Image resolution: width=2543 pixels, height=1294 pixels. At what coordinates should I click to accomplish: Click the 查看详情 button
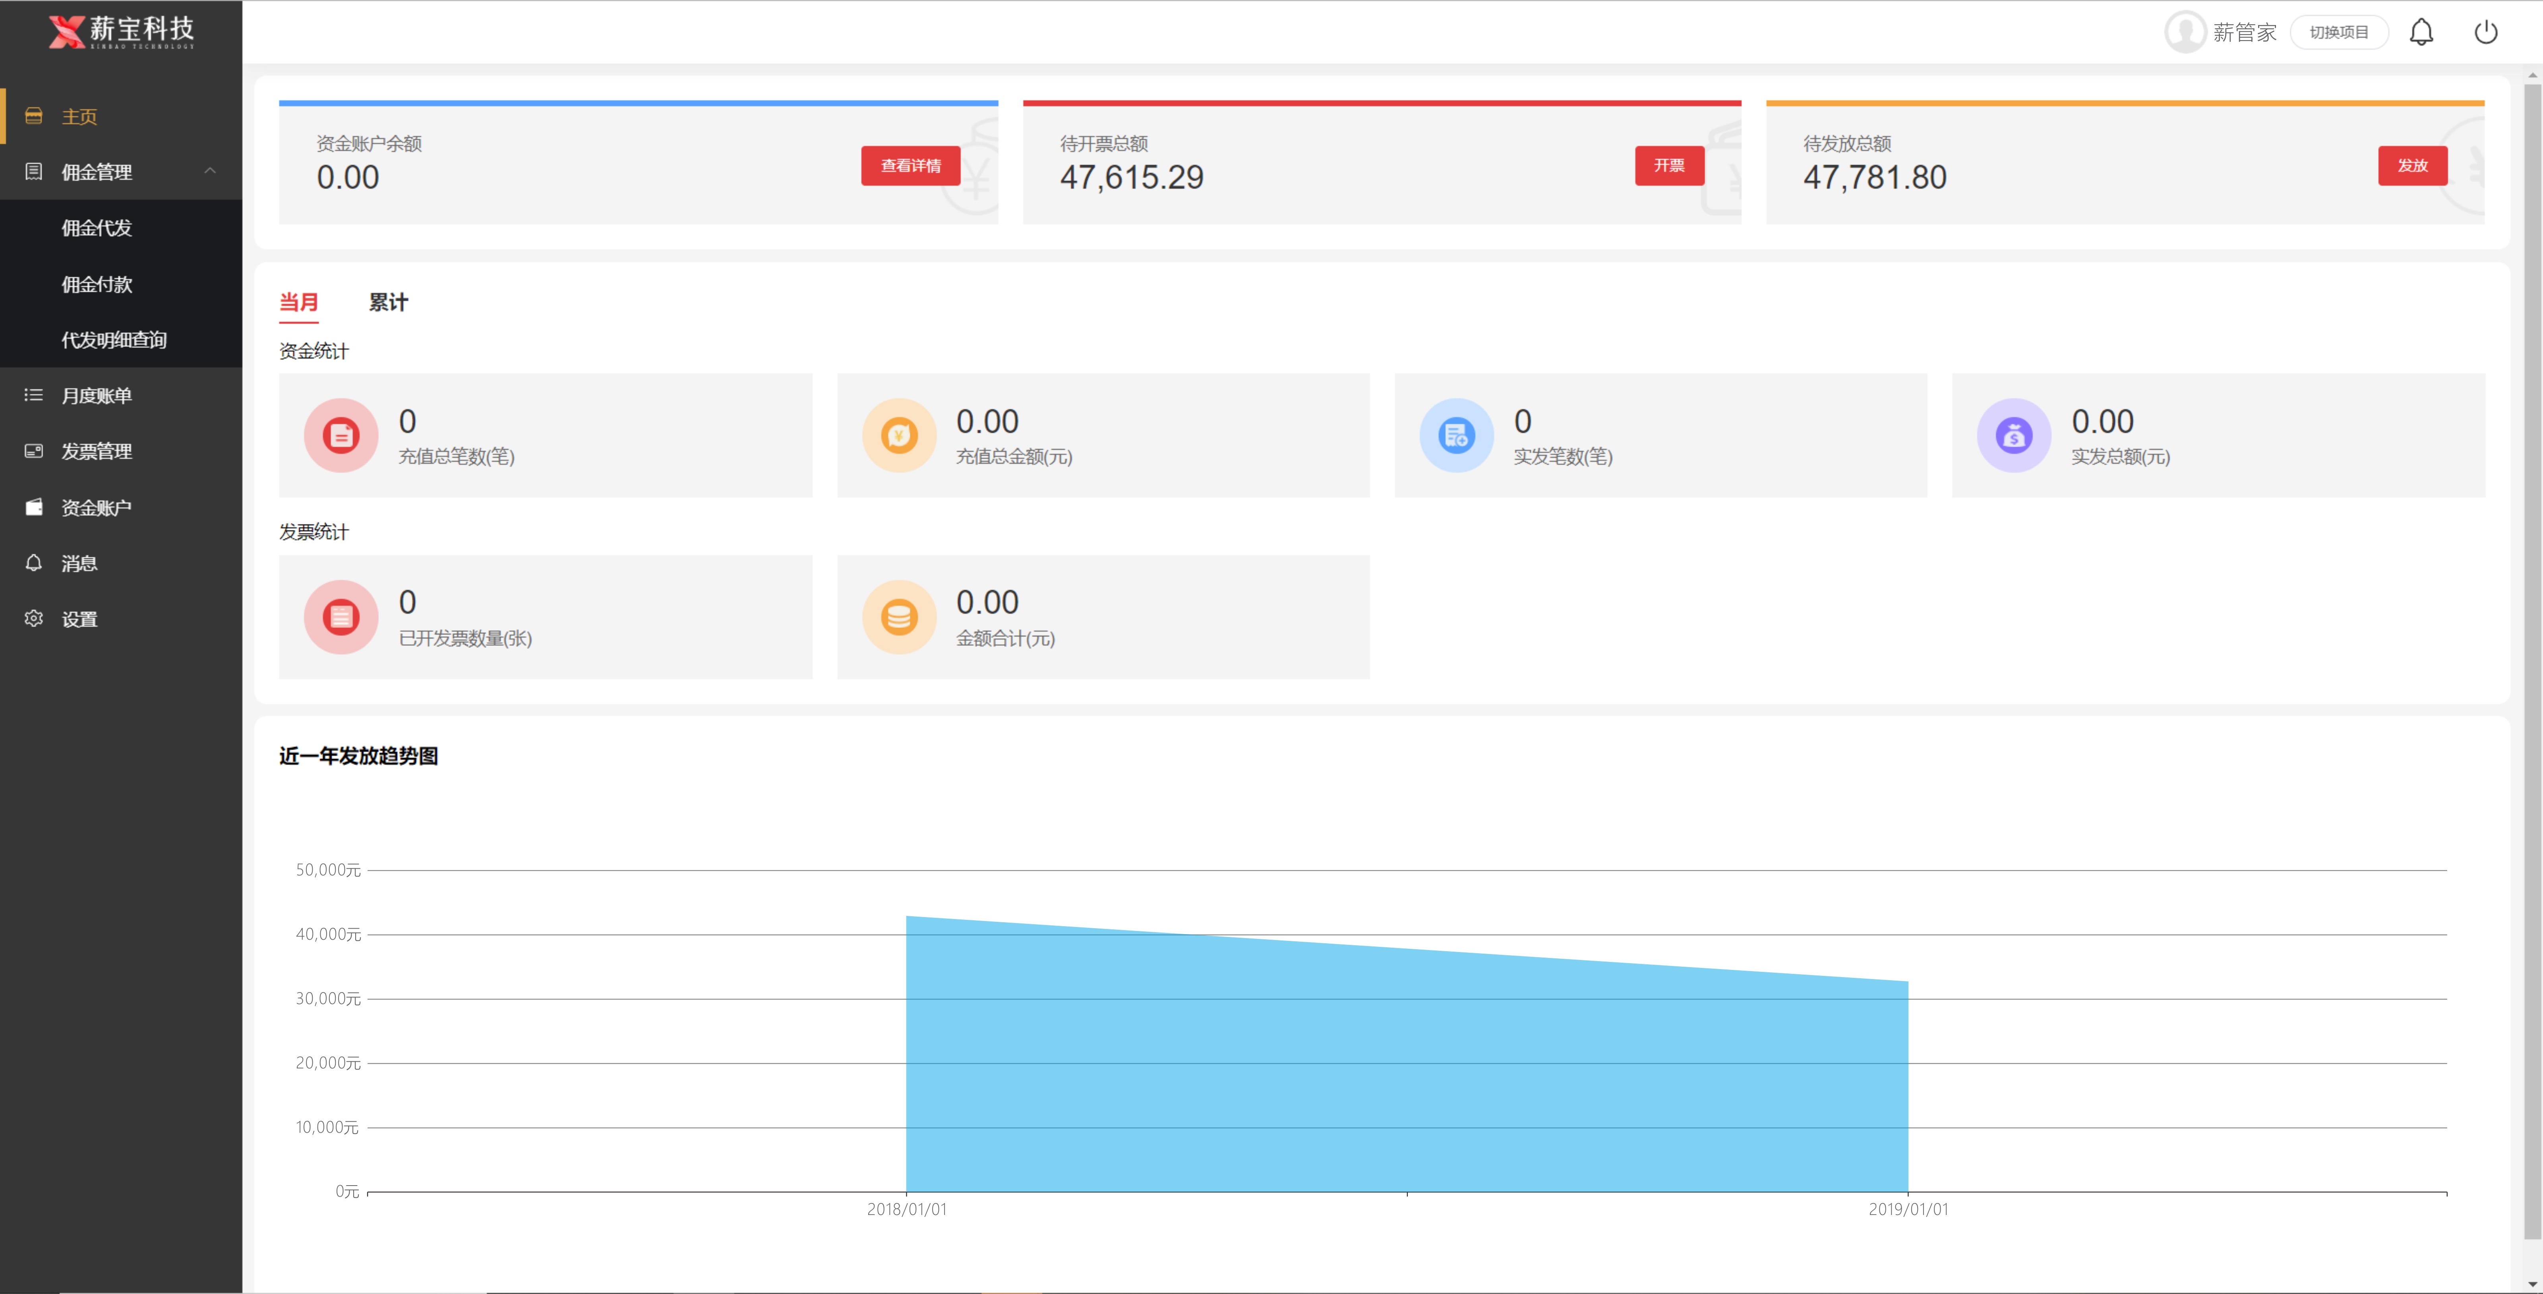pos(910,166)
